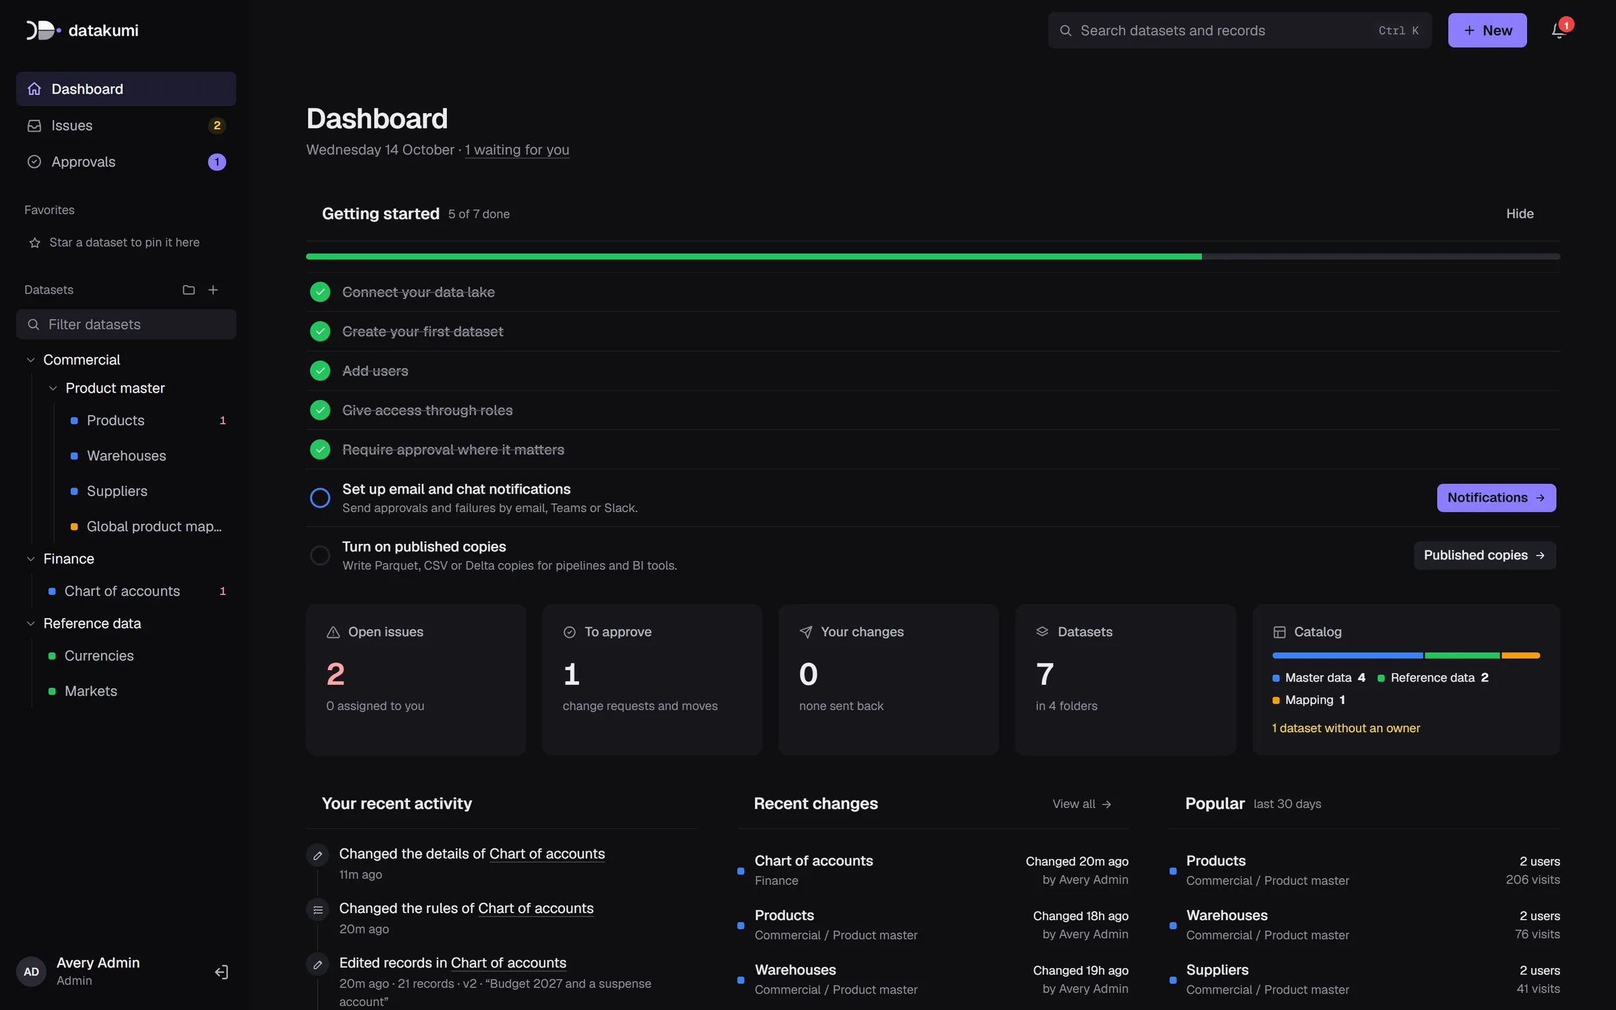Open the Suppliers dataset in the tree

[148, 491]
